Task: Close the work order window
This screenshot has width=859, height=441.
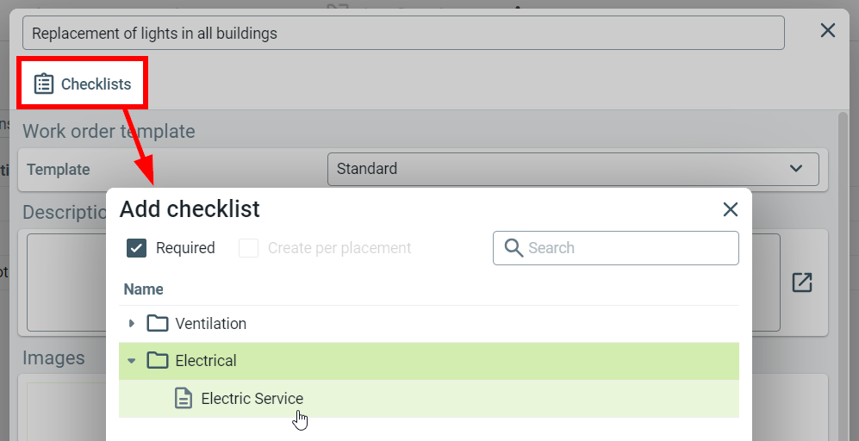Action: click(x=828, y=31)
